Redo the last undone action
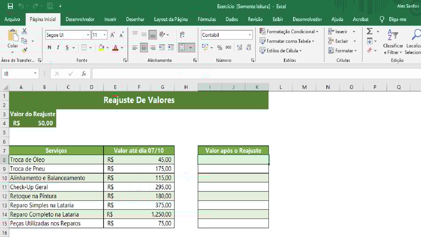This screenshot has height=237, width=421. [x=35, y=6]
